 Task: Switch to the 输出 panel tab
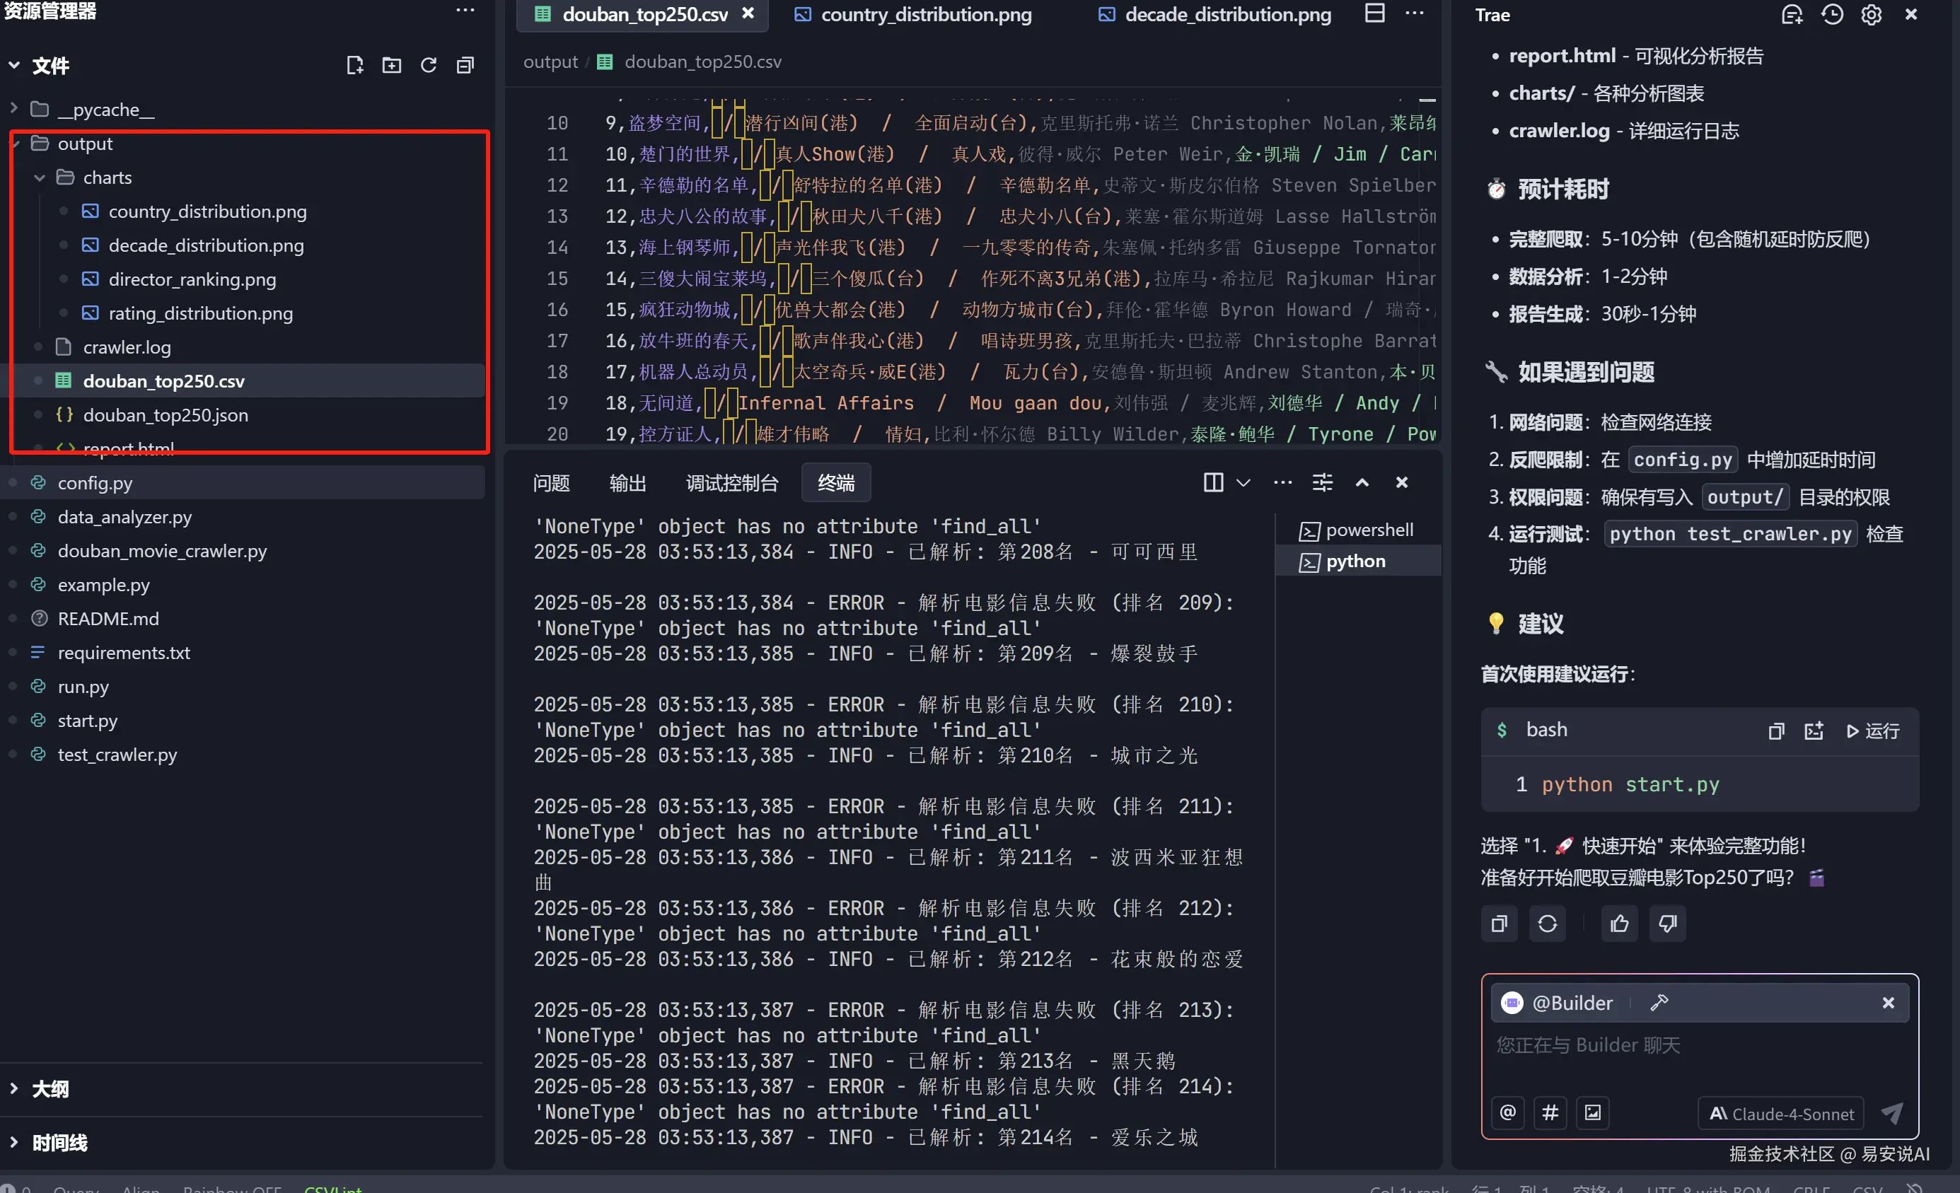click(627, 483)
